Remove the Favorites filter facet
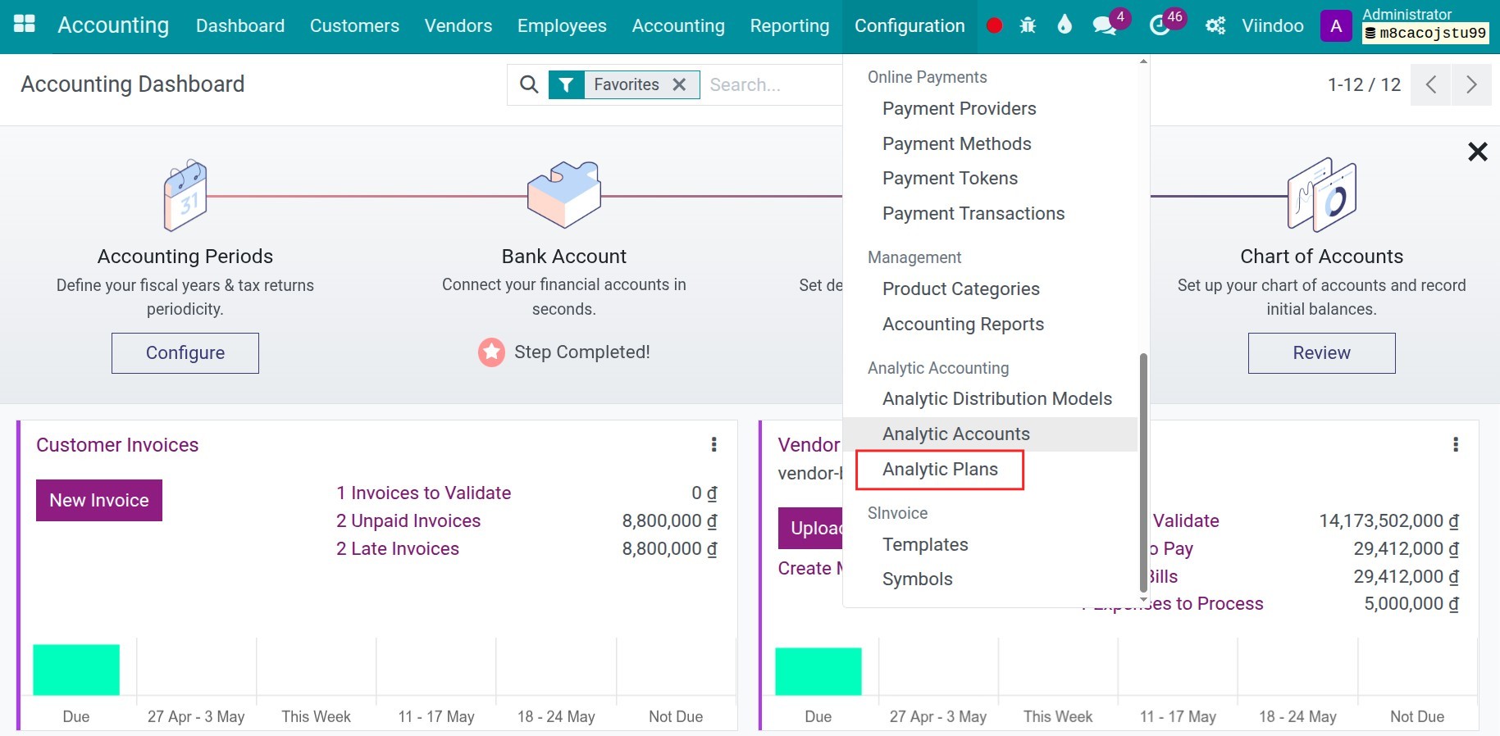Image resolution: width=1500 pixels, height=736 pixels. pos(679,84)
